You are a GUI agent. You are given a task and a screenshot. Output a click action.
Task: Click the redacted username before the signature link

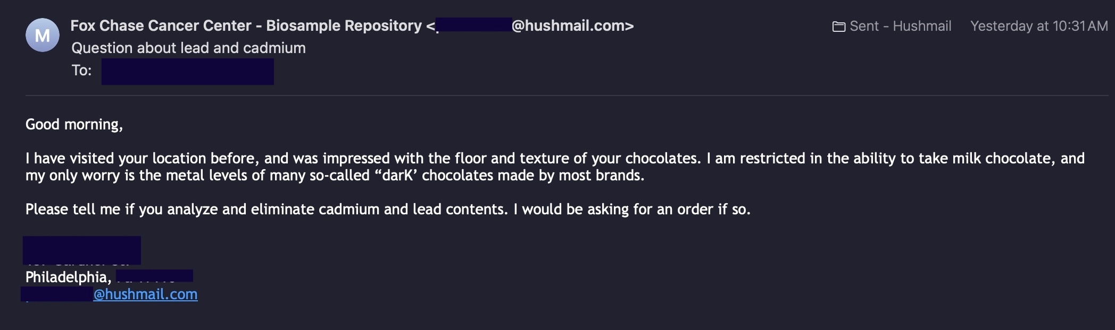[57, 294]
